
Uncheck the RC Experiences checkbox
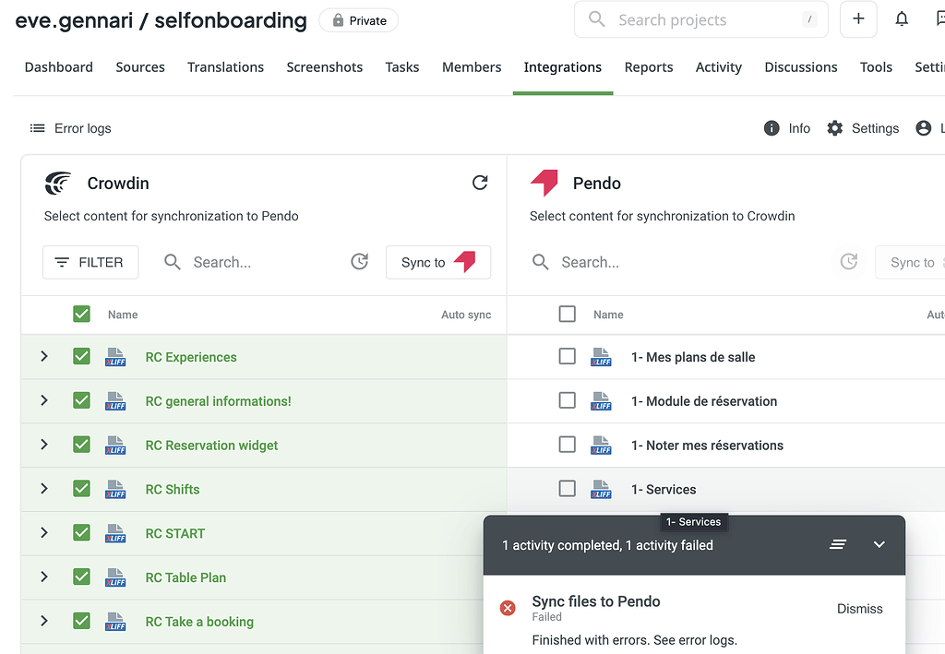pos(82,357)
